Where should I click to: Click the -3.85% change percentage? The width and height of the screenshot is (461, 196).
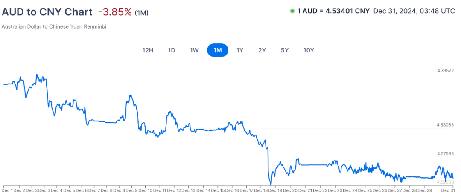pyautogui.click(x=114, y=12)
